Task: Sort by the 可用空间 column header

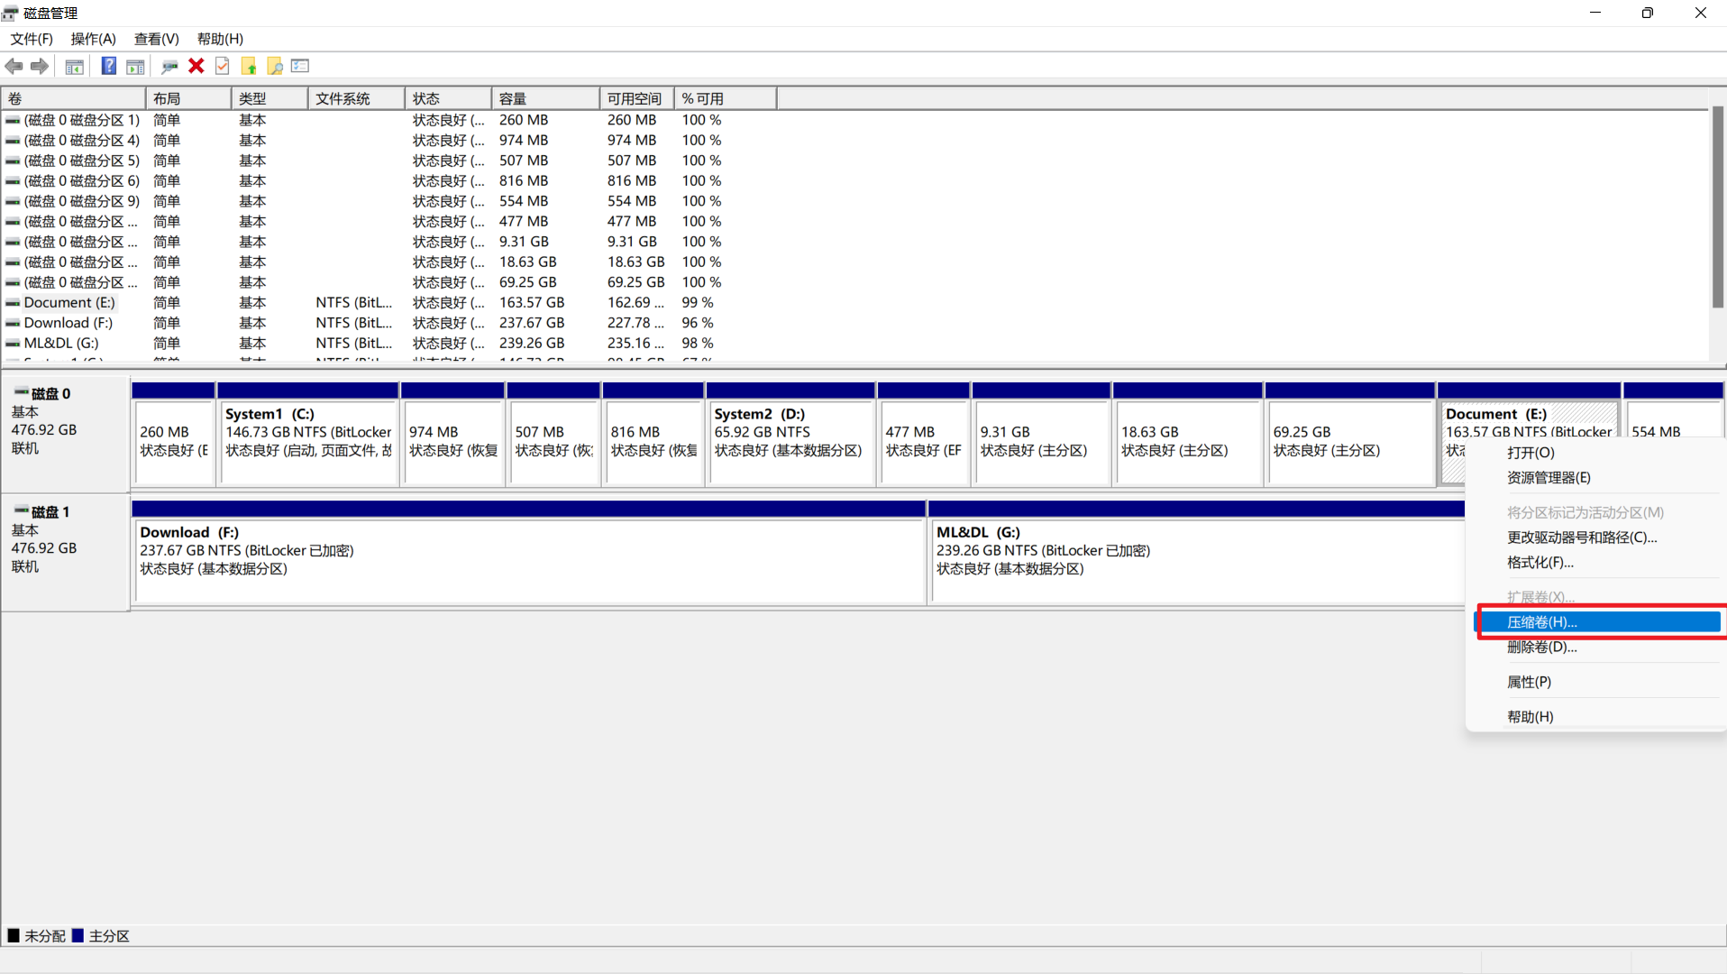Action: [x=636, y=98]
